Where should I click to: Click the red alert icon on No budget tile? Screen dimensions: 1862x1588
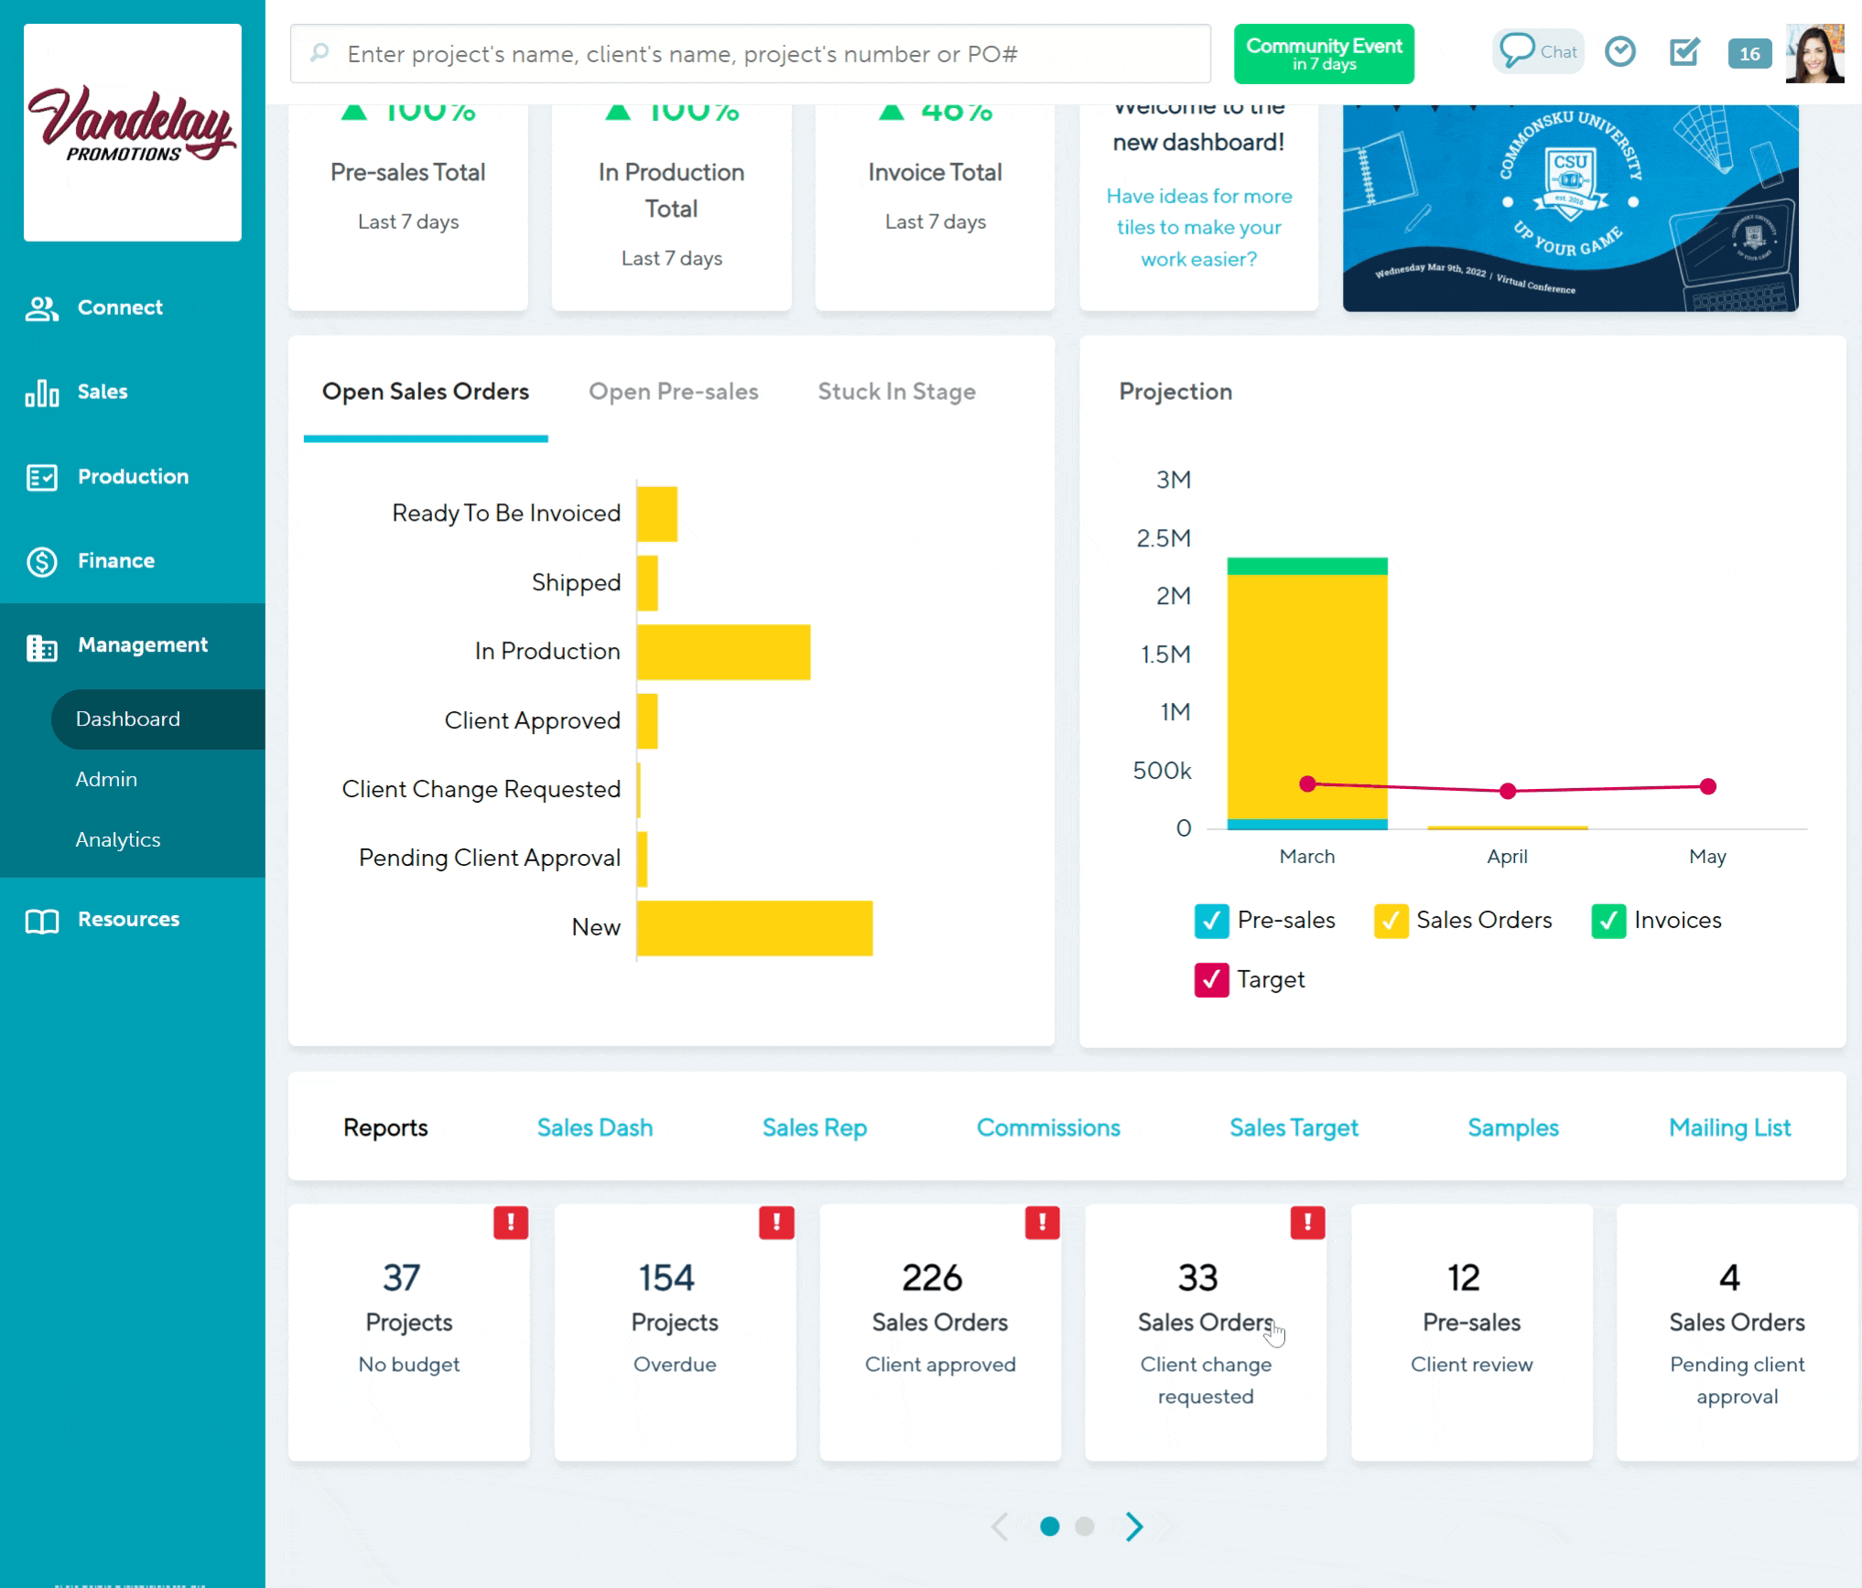(x=510, y=1223)
